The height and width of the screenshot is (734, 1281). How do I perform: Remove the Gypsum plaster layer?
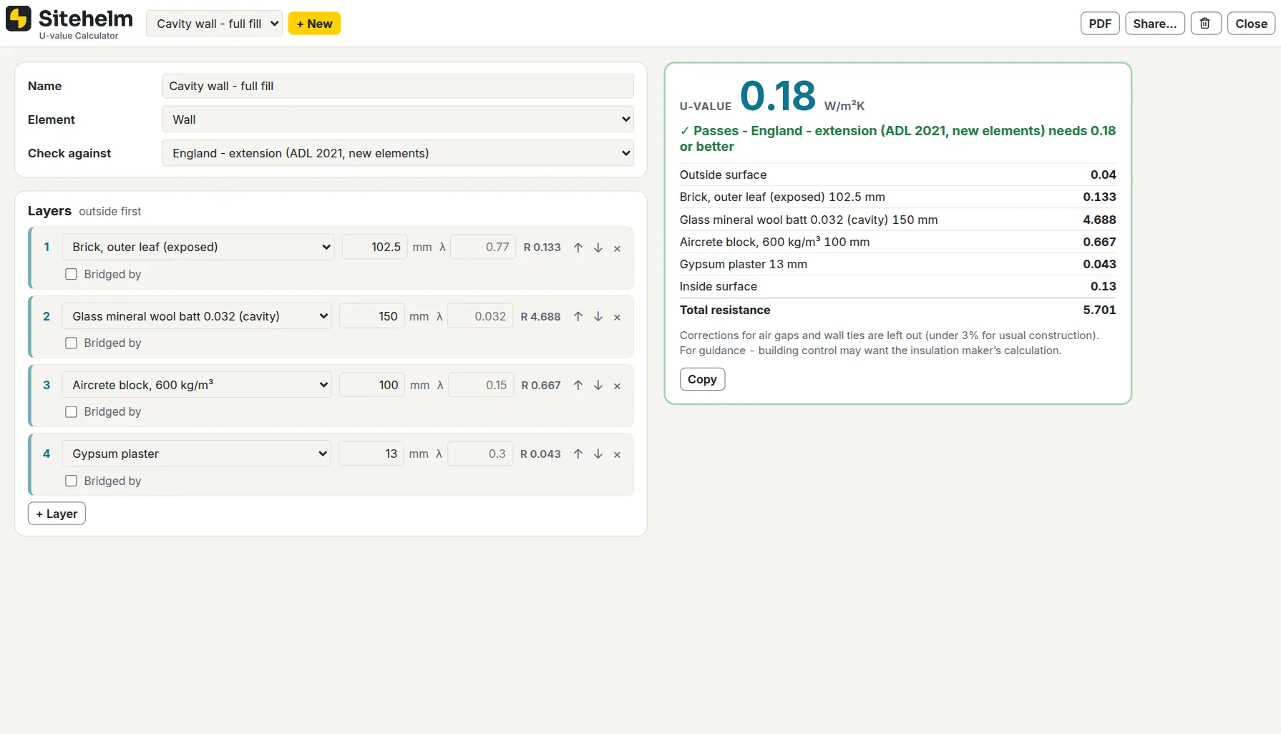click(617, 454)
